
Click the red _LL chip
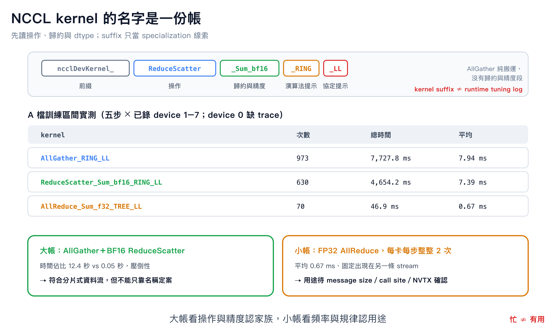coord(336,68)
